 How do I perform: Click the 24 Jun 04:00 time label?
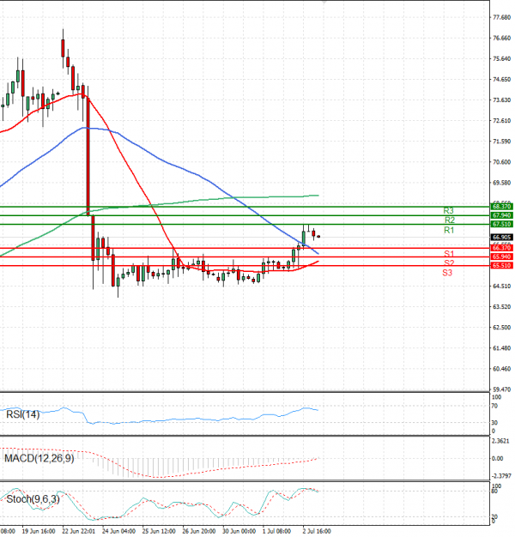[118, 531]
